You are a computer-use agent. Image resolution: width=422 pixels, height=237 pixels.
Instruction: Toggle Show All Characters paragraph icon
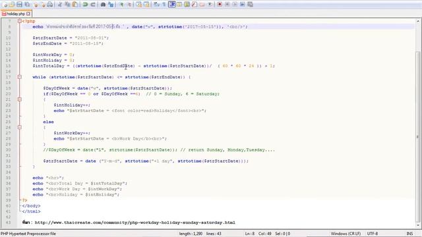164,5
